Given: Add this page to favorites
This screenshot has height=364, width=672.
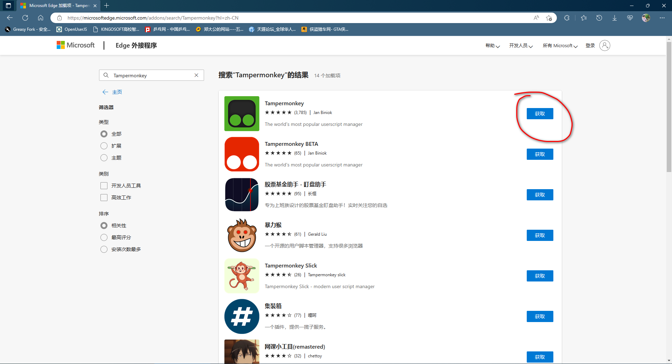Looking at the screenshot, I should [549, 18].
